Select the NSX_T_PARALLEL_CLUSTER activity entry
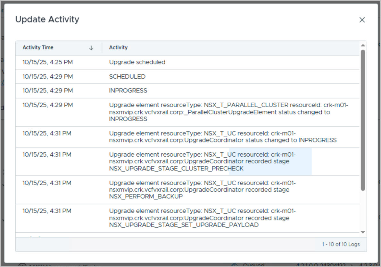This screenshot has width=381, height=267. pyautogui.click(x=219, y=112)
